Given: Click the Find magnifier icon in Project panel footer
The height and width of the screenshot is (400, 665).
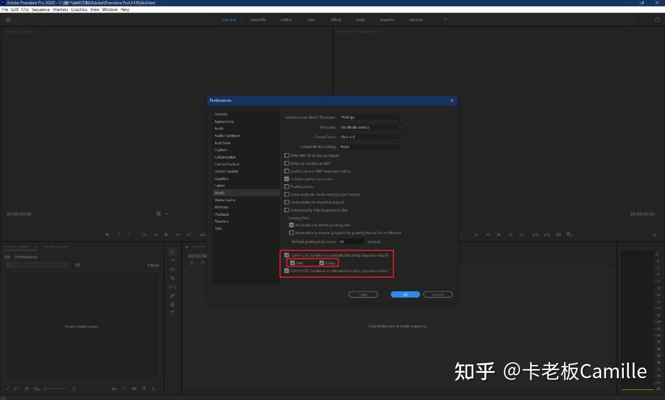Looking at the screenshot, I should [x=124, y=389].
